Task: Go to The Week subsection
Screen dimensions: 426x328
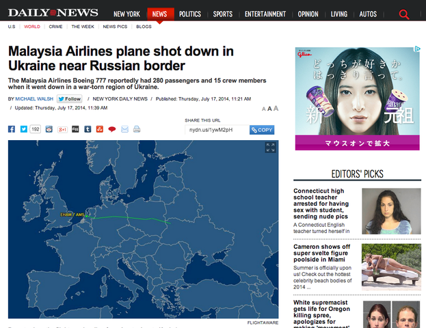Action: coord(83,27)
